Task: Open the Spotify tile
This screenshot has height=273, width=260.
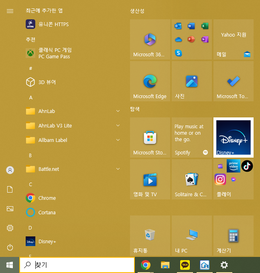Action: 192,138
